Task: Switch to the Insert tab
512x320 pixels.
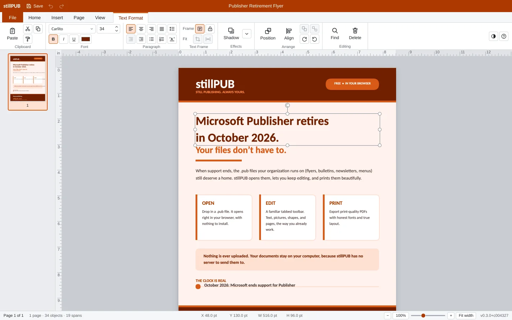Action: click(57, 17)
